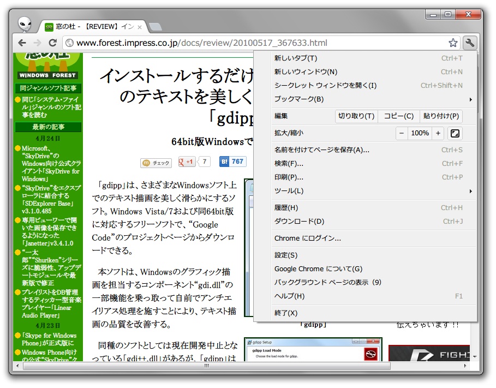This screenshot has height=388, width=496.
Task: Bookmark this page with the star icon
Action: (453, 42)
